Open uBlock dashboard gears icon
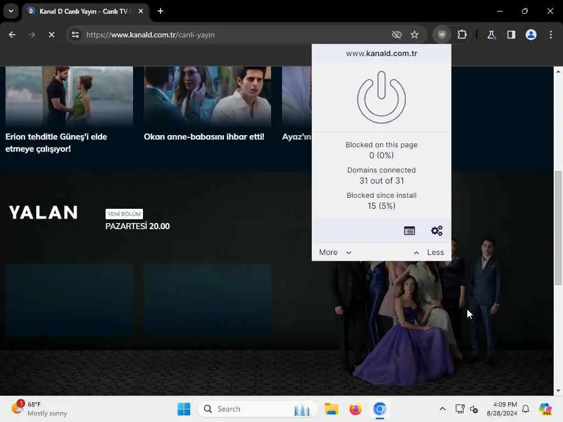Screen dimensions: 563x422 (x=437, y=231)
